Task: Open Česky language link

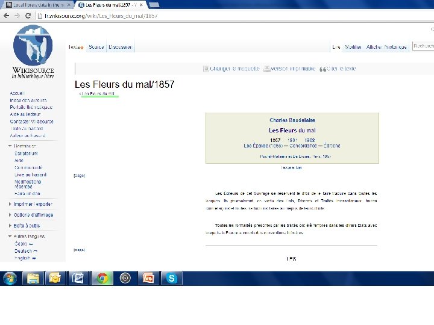Action: [x=21, y=244]
